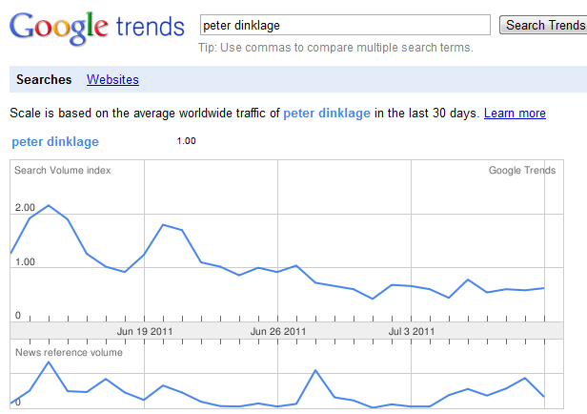Click the Jun 26 2011 date label

click(x=278, y=331)
